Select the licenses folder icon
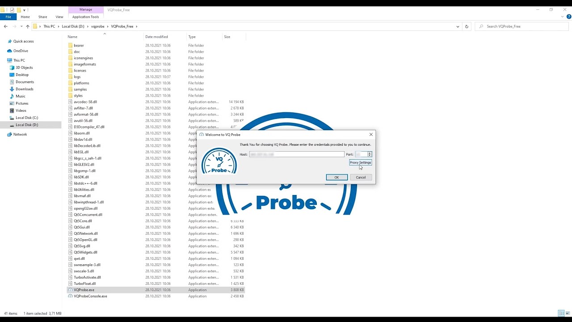The image size is (572, 322). (71, 71)
